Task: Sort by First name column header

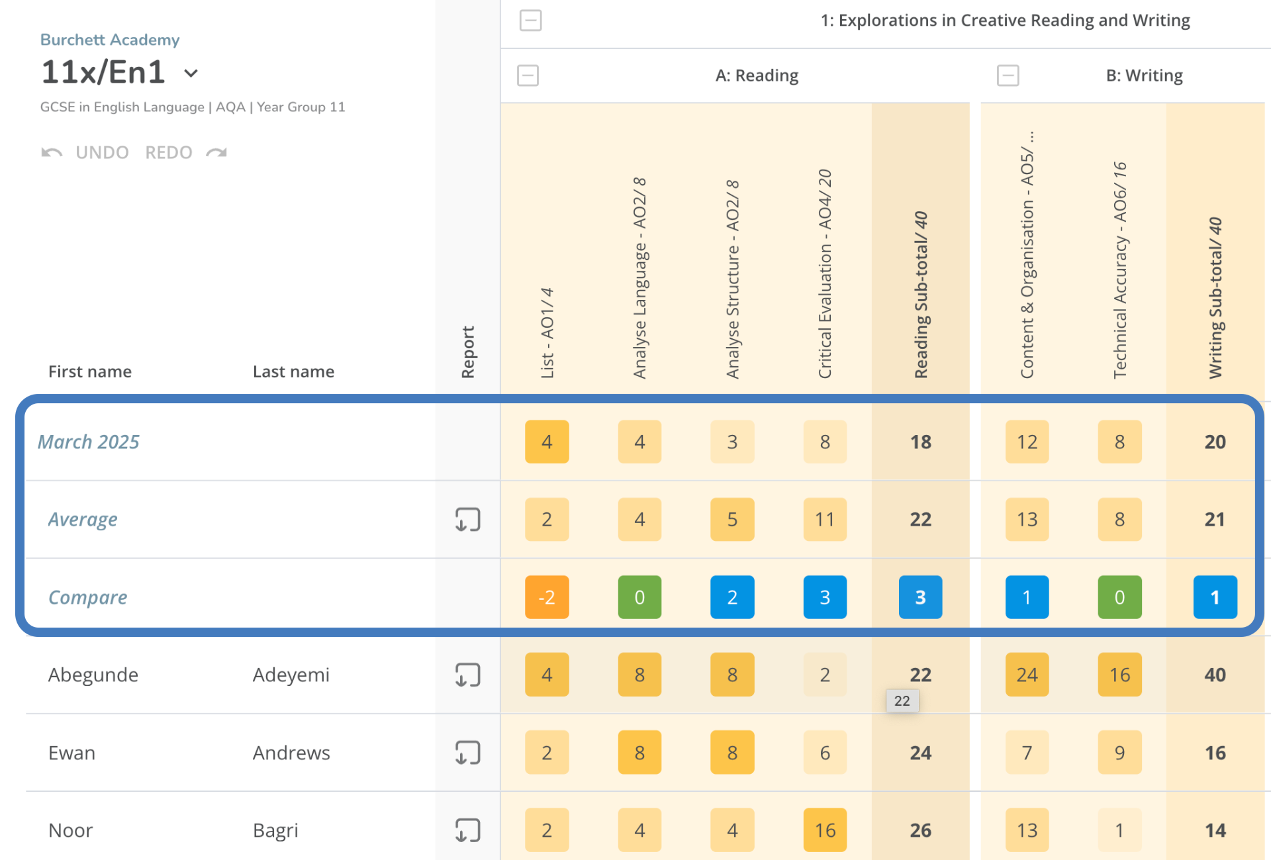Action: pyautogui.click(x=90, y=371)
